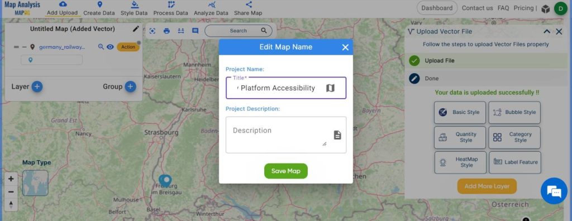
Task: Zoom to the germany_railway layer with magnifier icon
Action: (x=101, y=47)
